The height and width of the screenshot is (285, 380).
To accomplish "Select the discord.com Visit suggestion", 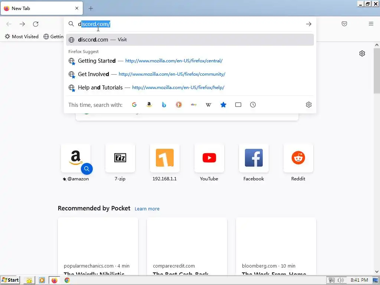I will point(190,40).
